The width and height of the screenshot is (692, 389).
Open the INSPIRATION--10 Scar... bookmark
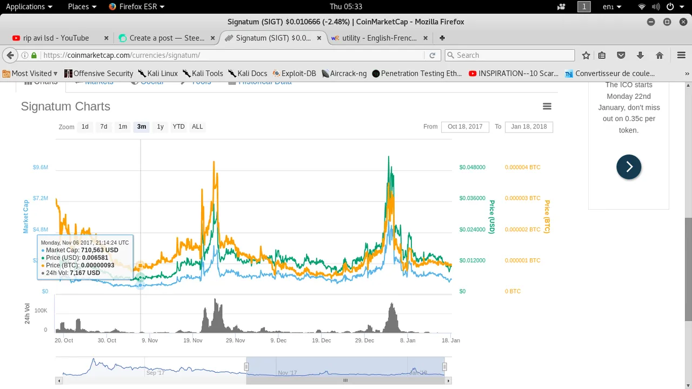tap(514, 73)
